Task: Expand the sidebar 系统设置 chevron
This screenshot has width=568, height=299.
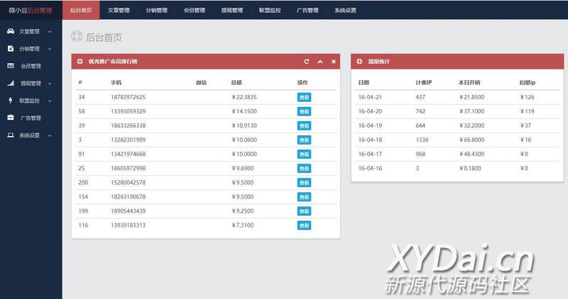Action: click(50, 135)
